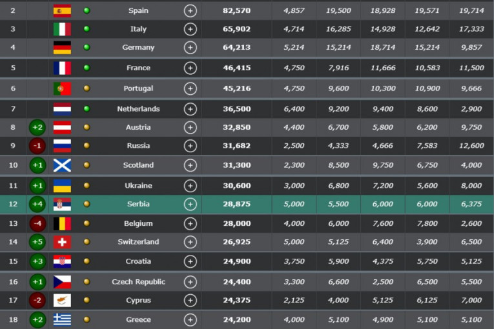The height and width of the screenshot is (329, 494).
Task: Click the Switzerland flag icon
Action: coord(62,242)
